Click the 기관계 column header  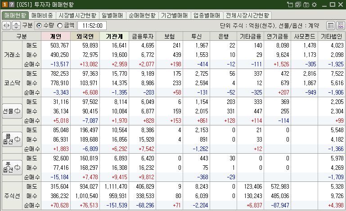point(114,36)
